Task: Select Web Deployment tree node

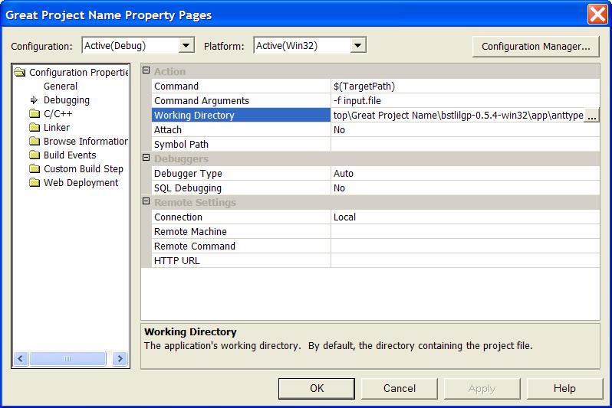Action: pos(81,182)
